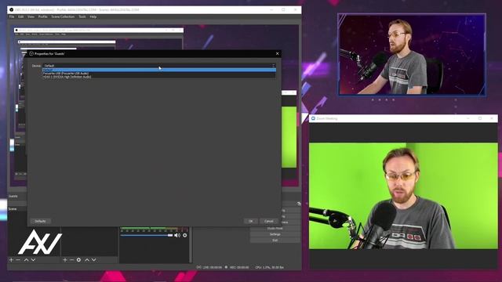Select the Scene entry in scenes list
The image size is (502, 282).
[13, 209]
